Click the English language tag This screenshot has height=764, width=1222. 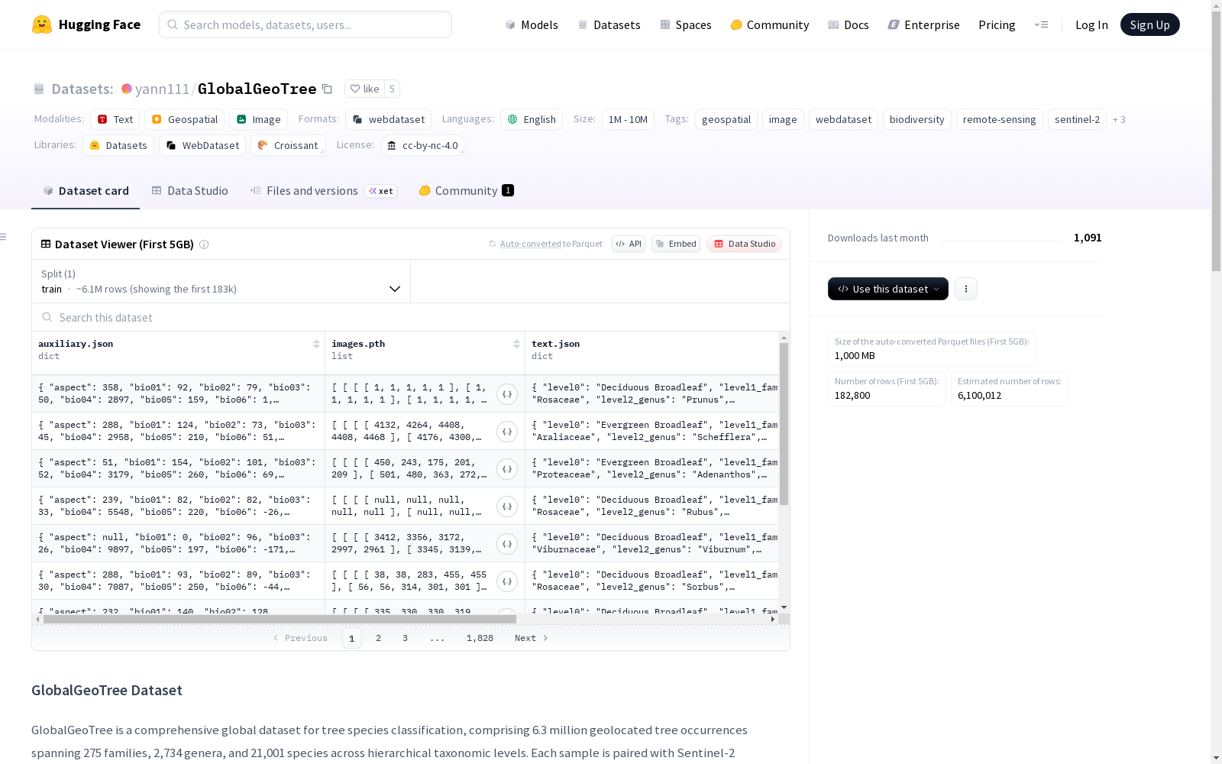[x=532, y=119]
